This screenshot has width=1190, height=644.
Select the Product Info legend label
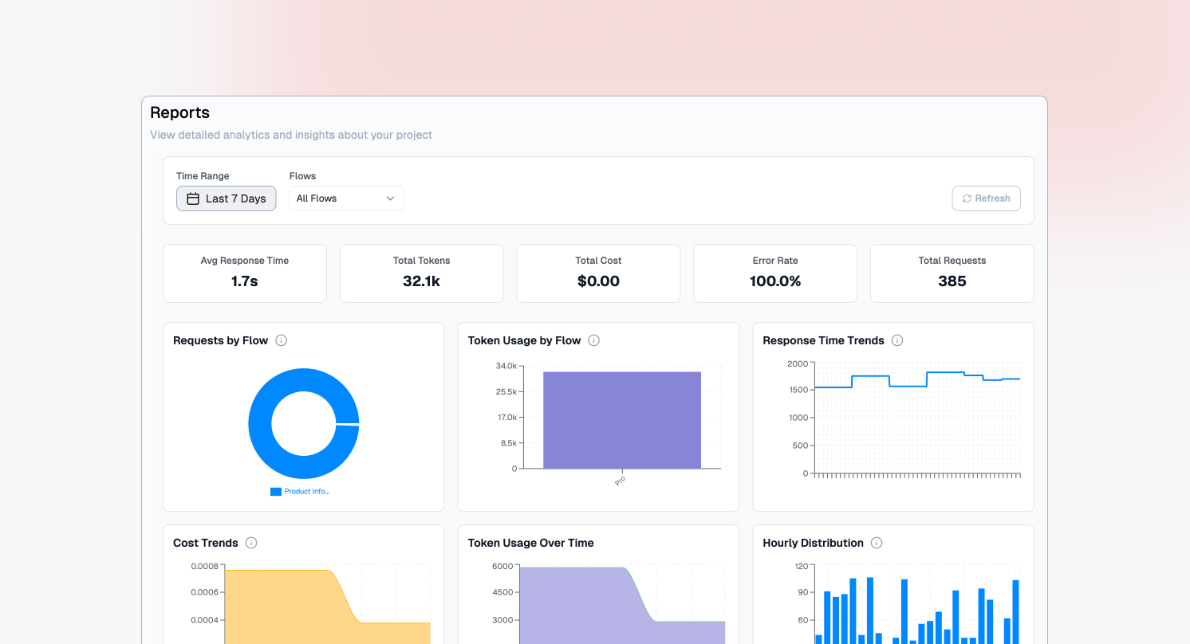pos(307,492)
